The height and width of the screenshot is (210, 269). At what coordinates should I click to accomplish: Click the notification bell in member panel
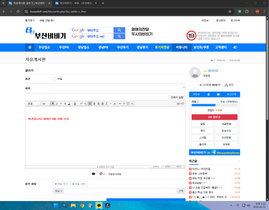[208, 94]
